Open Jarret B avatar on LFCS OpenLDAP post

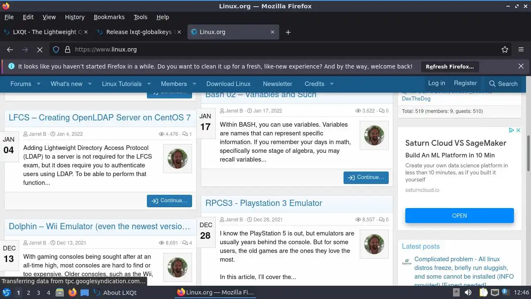pyautogui.click(x=178, y=159)
